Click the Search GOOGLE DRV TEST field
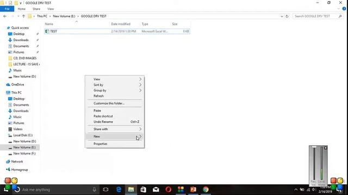The width and height of the screenshot is (348, 195). (318, 16)
